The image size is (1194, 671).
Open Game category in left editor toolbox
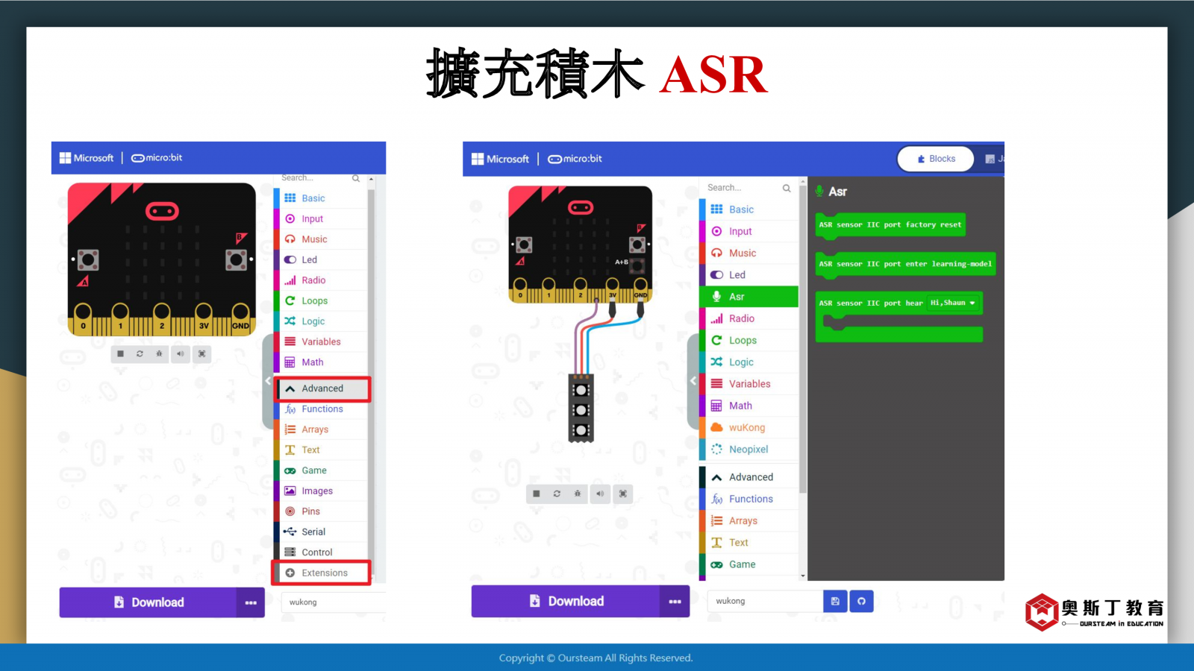click(x=321, y=470)
